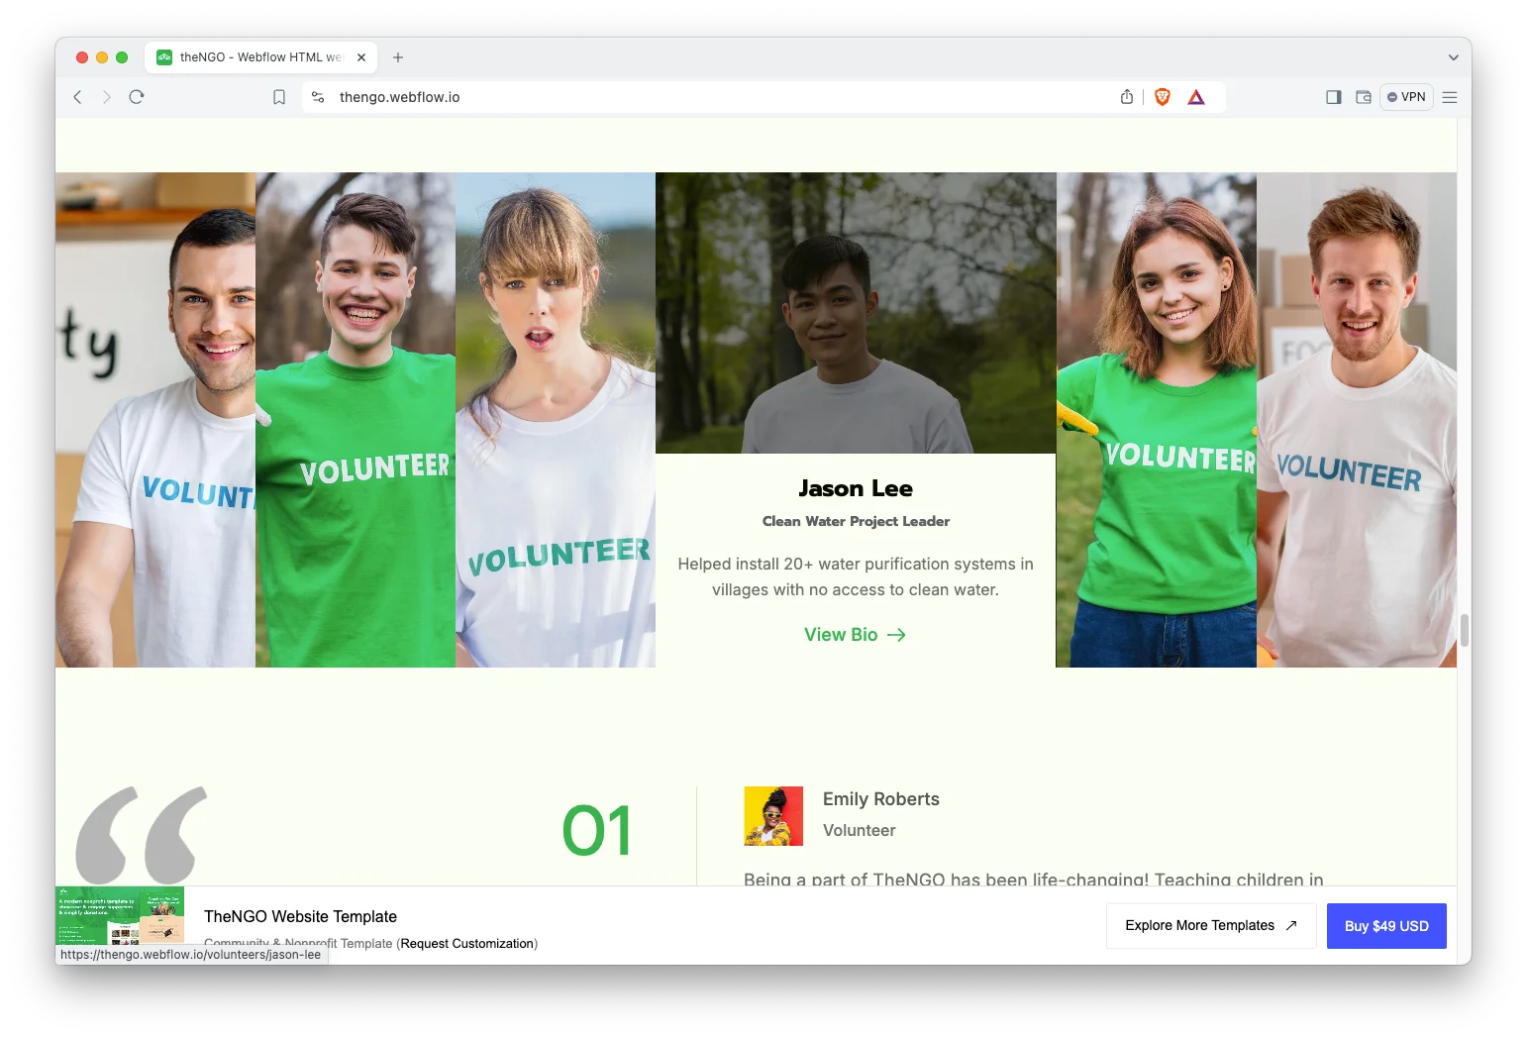The width and height of the screenshot is (1527, 1038).
Task: Close the theNGO tab
Action: [361, 57]
